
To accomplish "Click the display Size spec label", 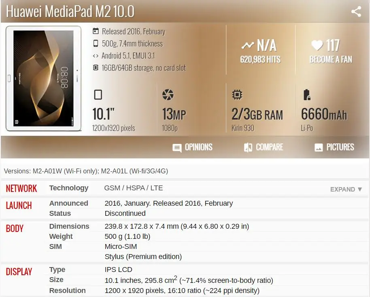I will click(x=56, y=280).
